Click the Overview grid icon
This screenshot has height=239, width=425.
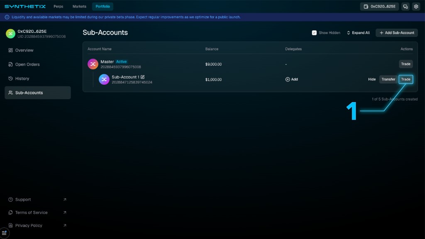click(x=10, y=50)
